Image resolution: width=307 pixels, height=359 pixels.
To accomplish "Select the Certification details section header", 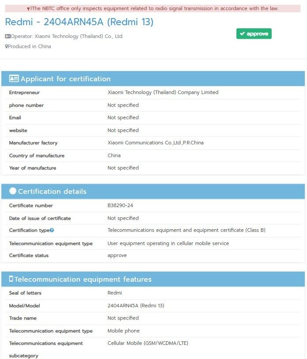I will tap(153, 191).
